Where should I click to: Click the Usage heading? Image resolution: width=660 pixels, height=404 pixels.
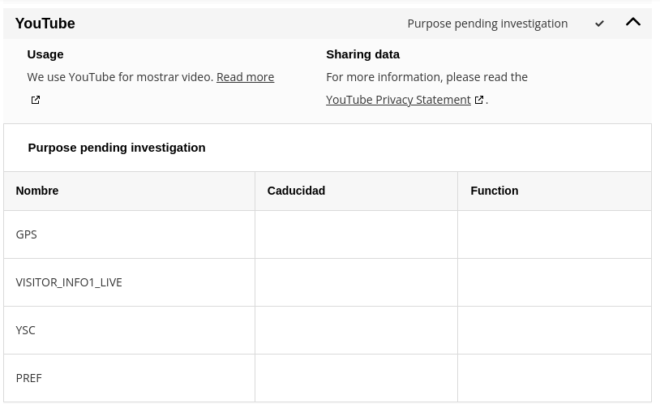click(x=45, y=54)
